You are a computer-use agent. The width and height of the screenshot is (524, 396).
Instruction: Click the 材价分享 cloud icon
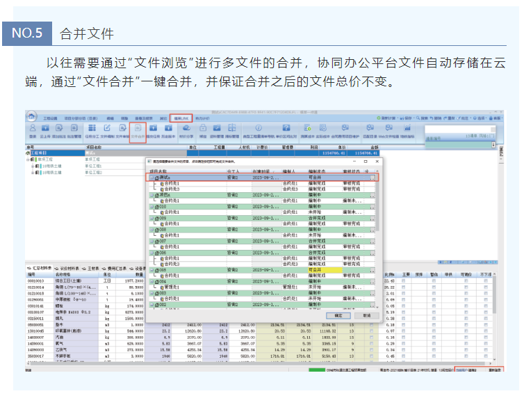point(186,128)
